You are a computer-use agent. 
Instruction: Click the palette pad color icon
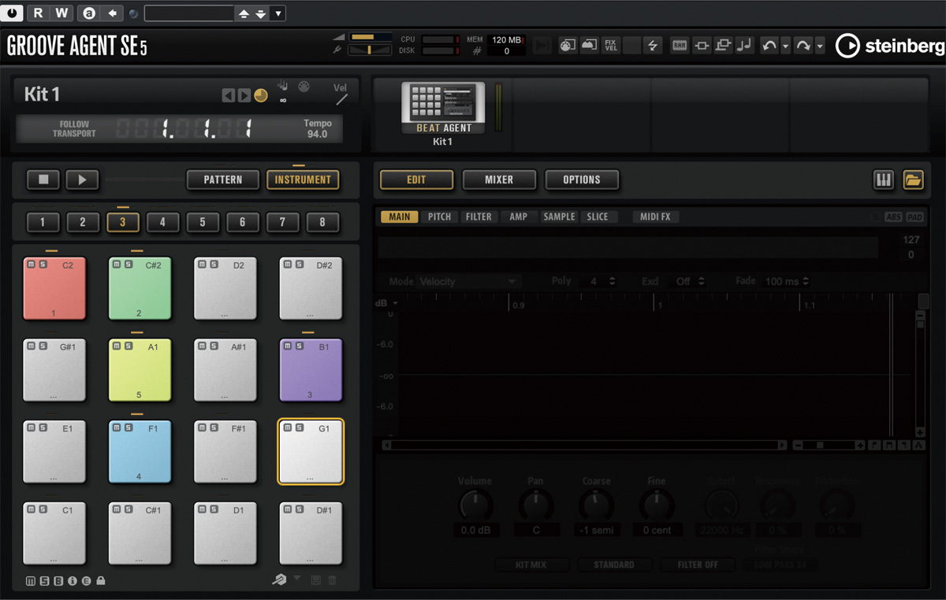pyautogui.click(x=568, y=46)
